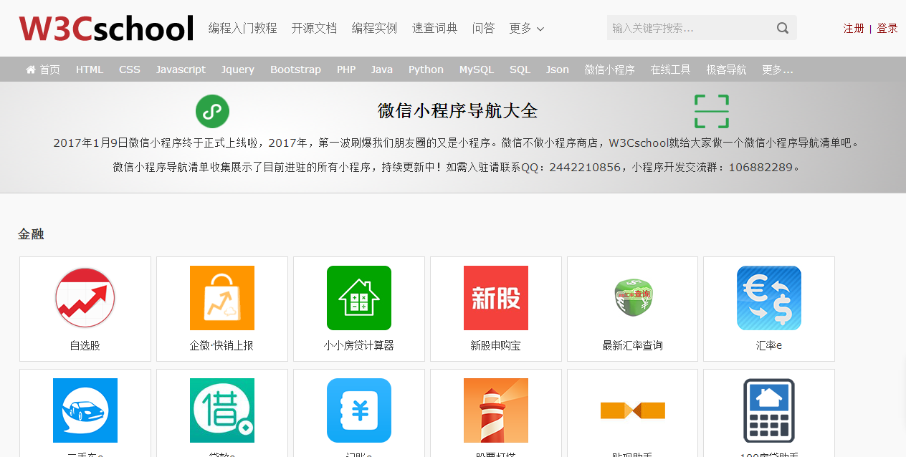Click the search magnifier icon

pos(783,28)
